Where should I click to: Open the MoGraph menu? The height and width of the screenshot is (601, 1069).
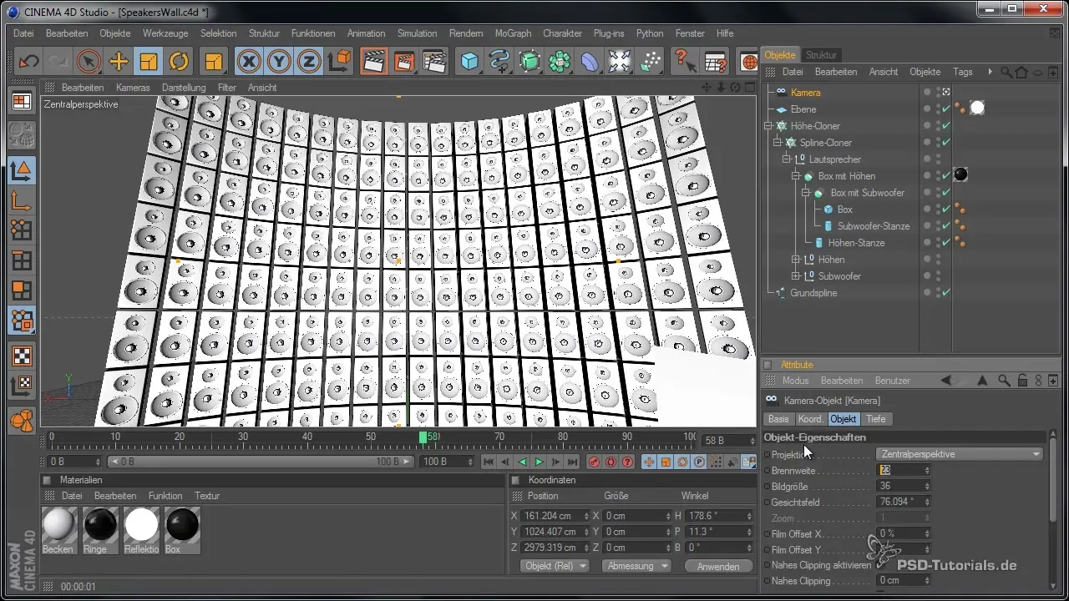[x=513, y=33]
